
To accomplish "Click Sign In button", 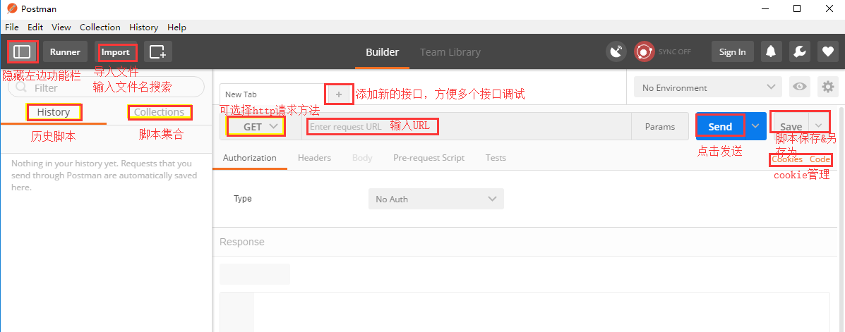I will click(732, 51).
